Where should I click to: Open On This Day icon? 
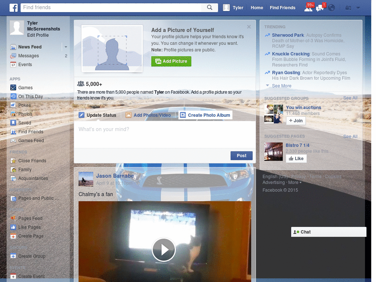pyautogui.click(x=13, y=97)
